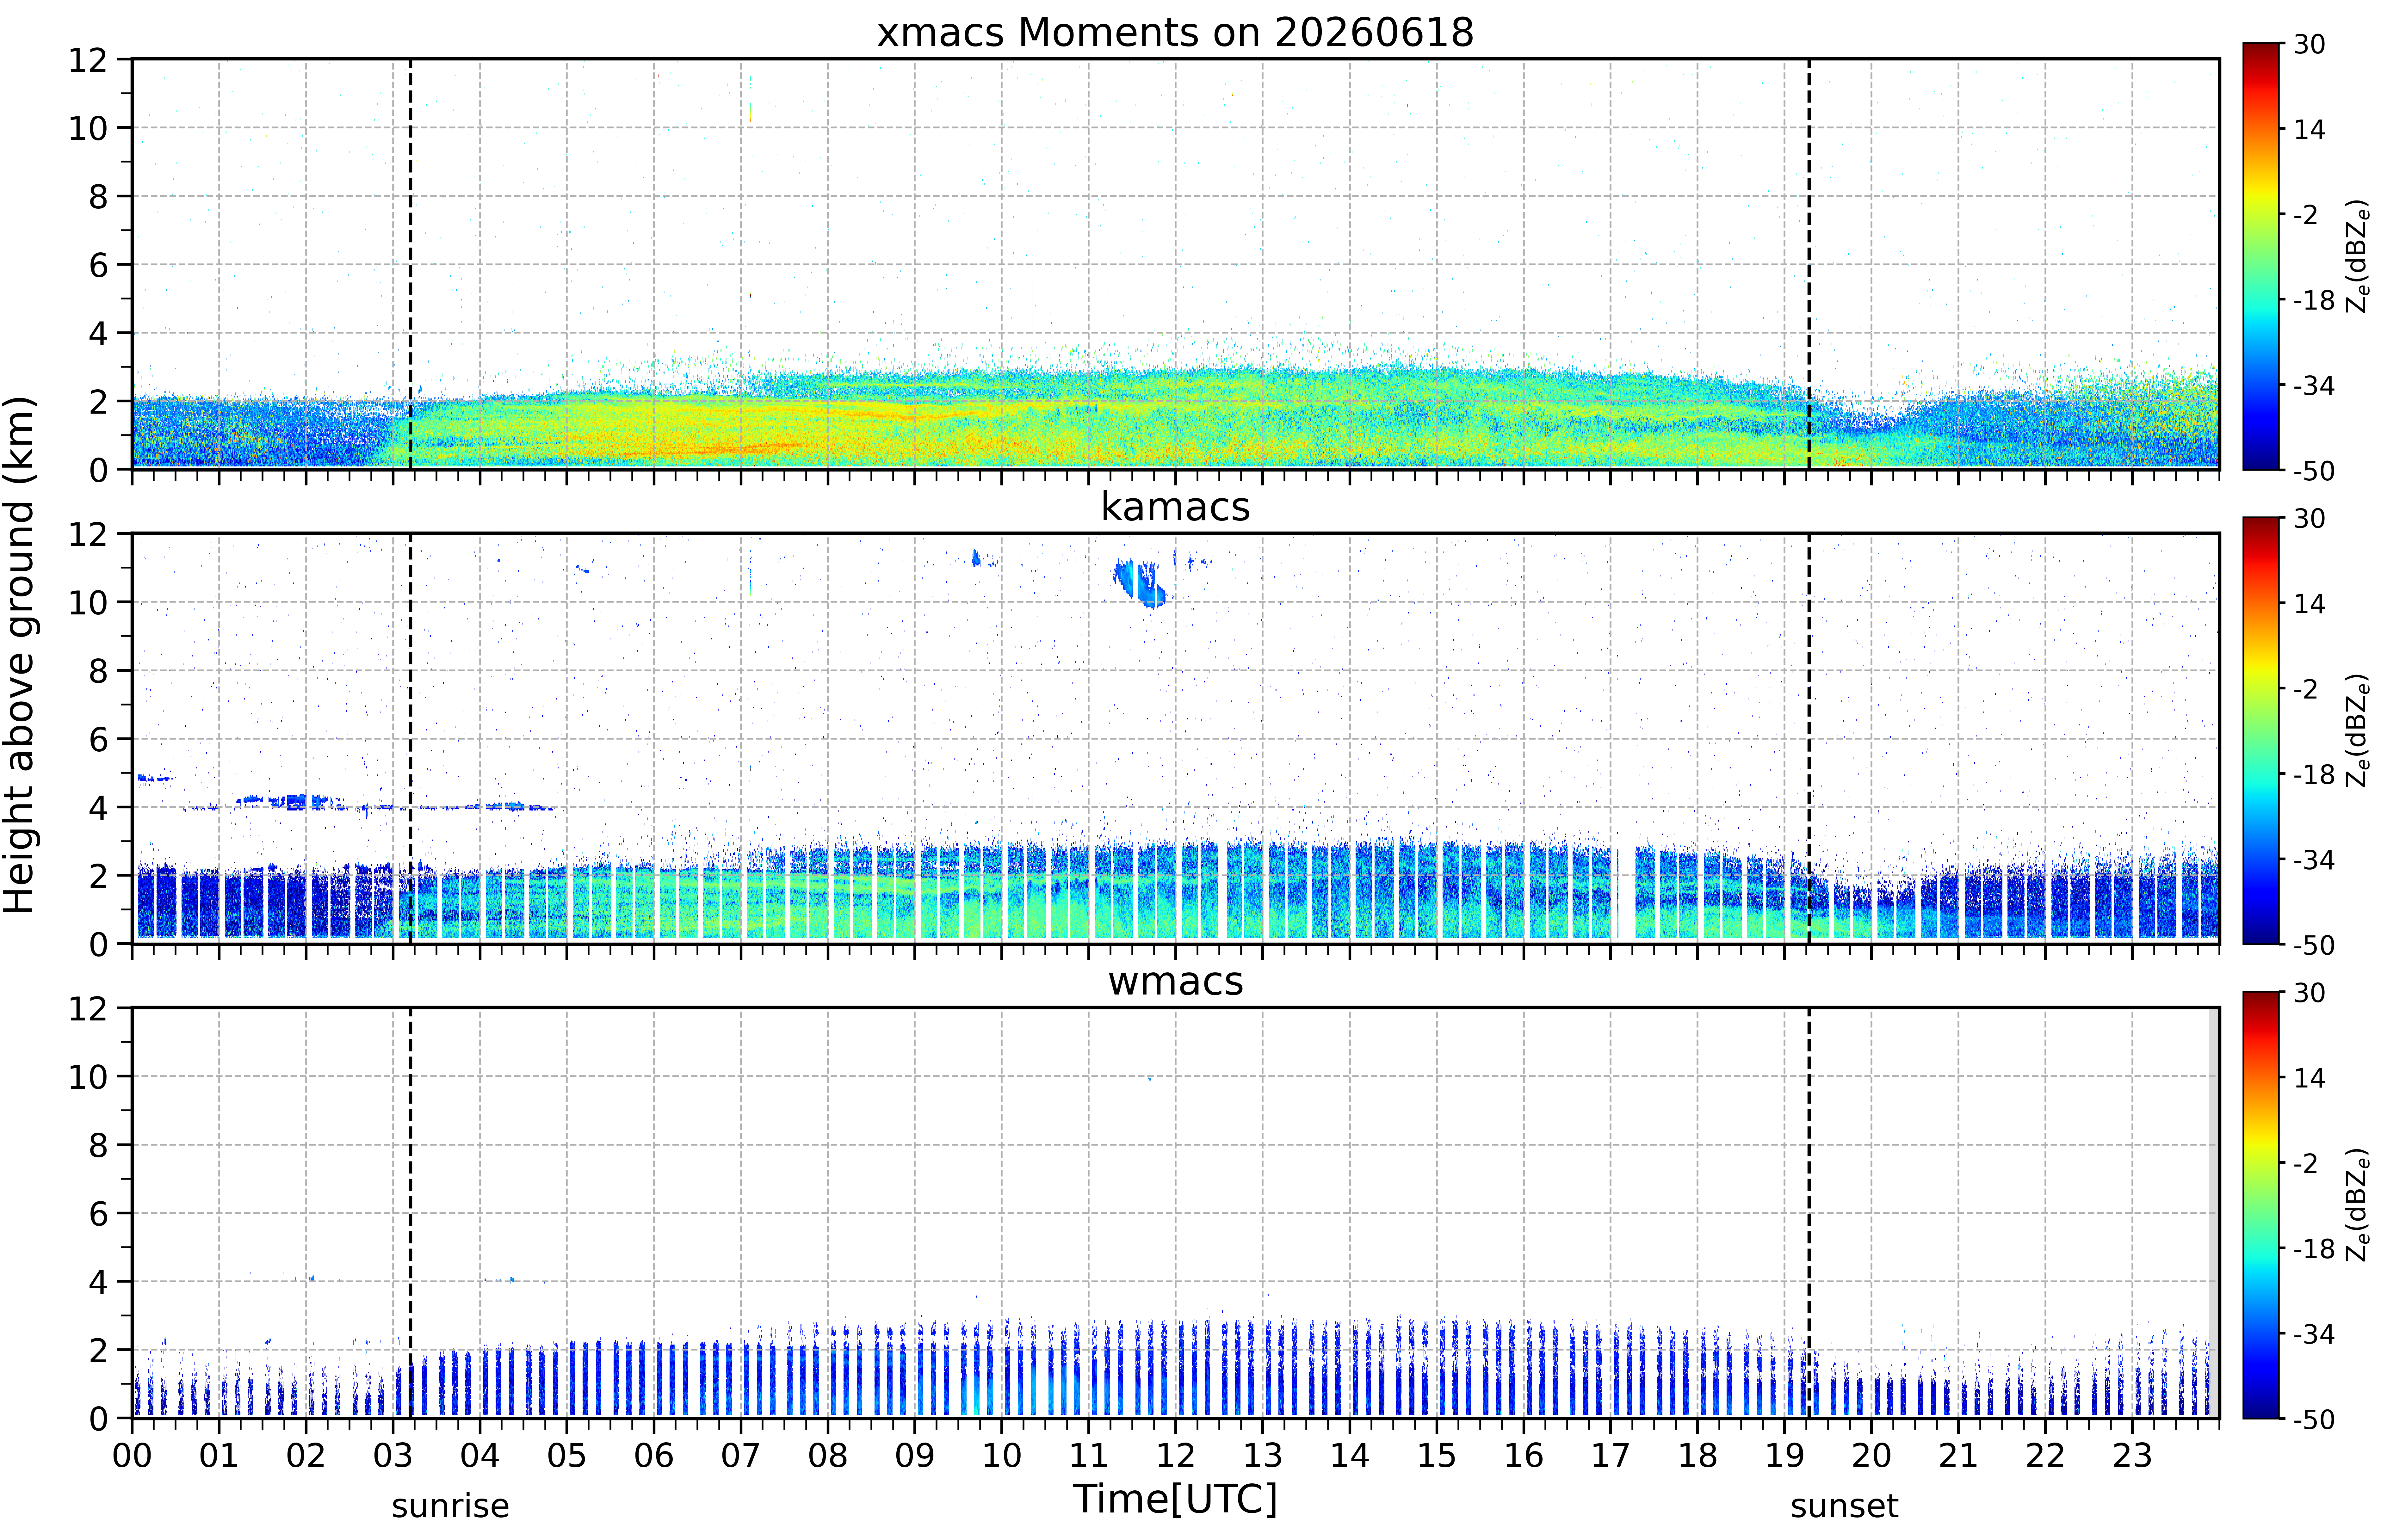Click the sunset dashed line in kamacs panel
2387x1540 pixels.
[1808, 738]
